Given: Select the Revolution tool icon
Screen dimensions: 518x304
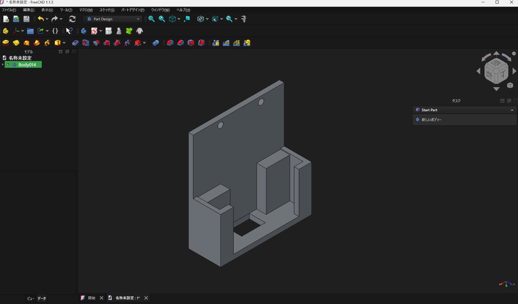Looking at the screenshot, I should (x=16, y=43).
